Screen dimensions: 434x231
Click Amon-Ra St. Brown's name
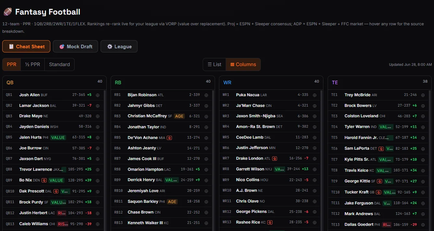256,127
